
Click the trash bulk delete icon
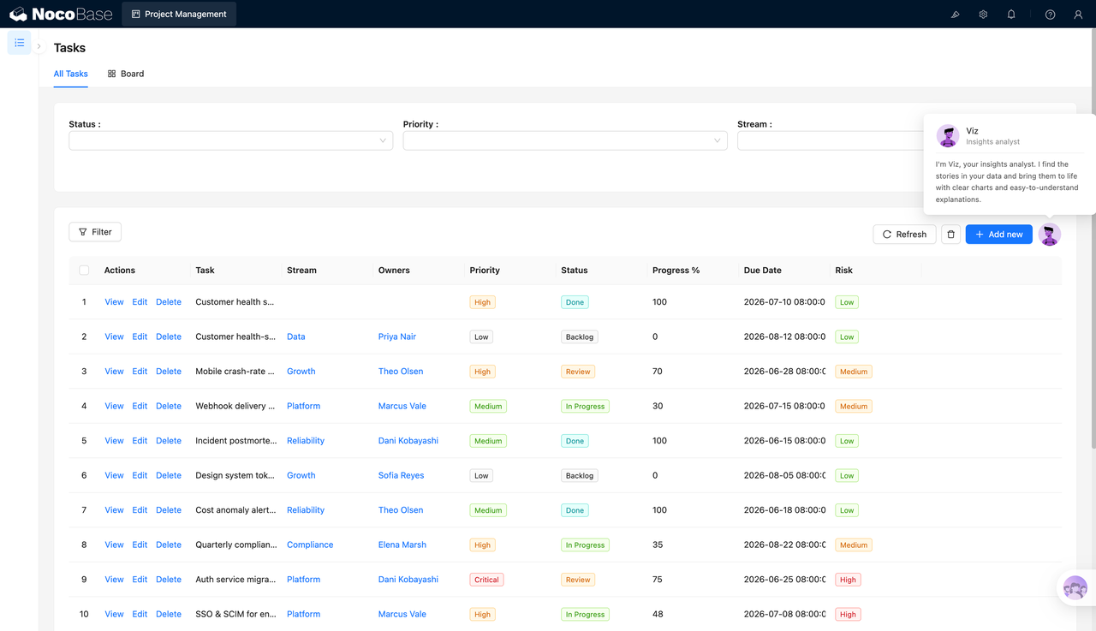click(x=950, y=234)
